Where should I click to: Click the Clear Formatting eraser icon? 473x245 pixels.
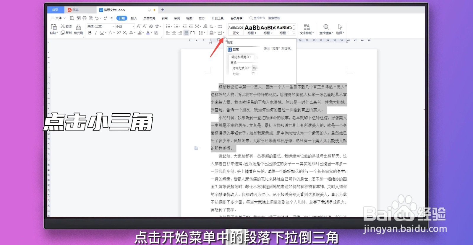[151, 26]
